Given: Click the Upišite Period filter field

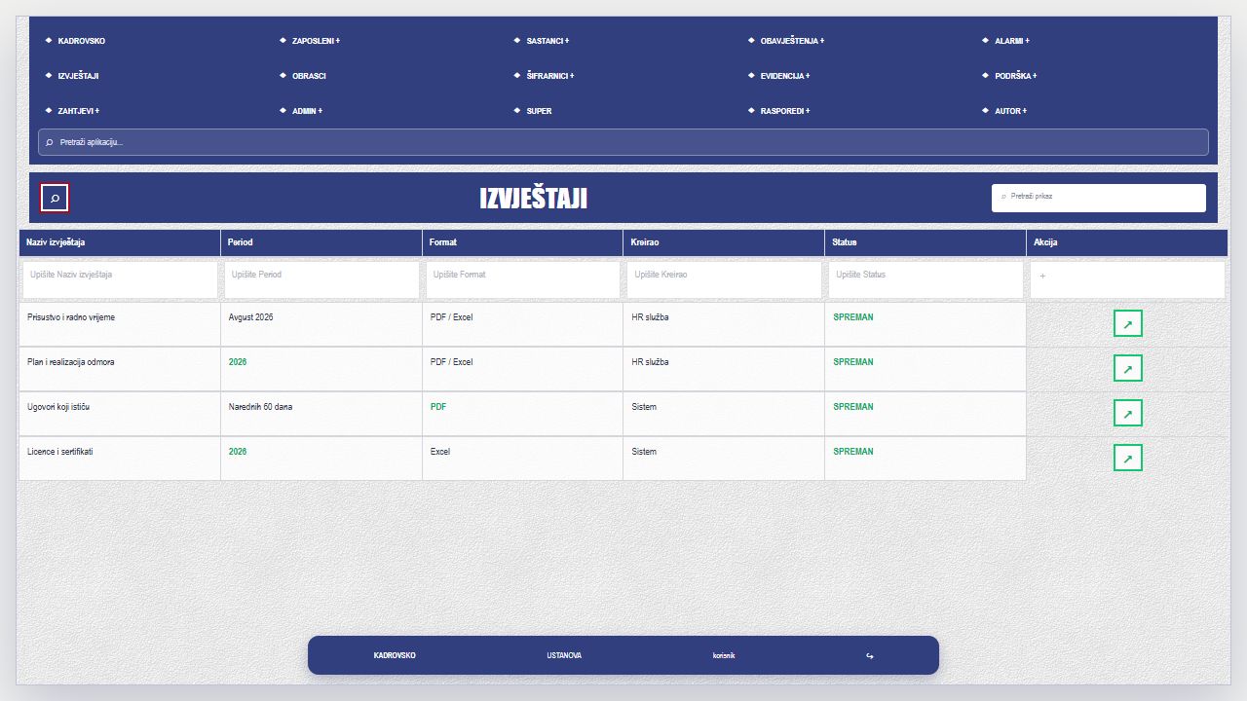Looking at the screenshot, I should pyautogui.click(x=321, y=279).
